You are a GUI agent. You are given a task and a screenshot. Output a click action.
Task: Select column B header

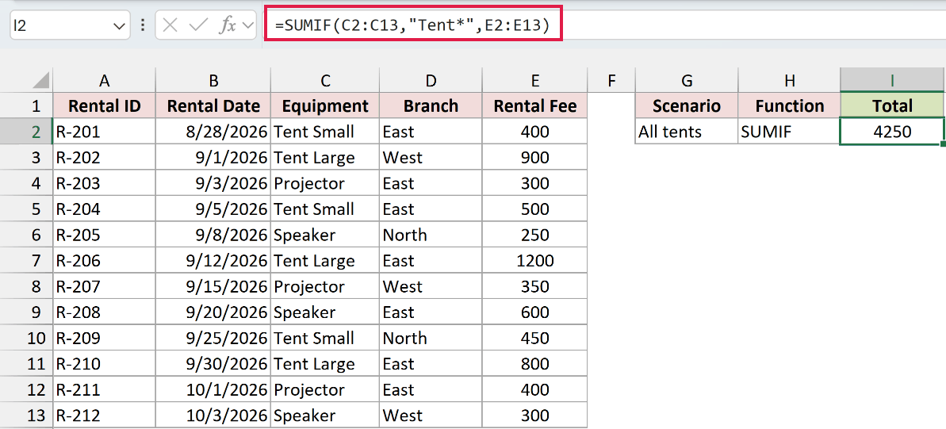[x=213, y=80]
